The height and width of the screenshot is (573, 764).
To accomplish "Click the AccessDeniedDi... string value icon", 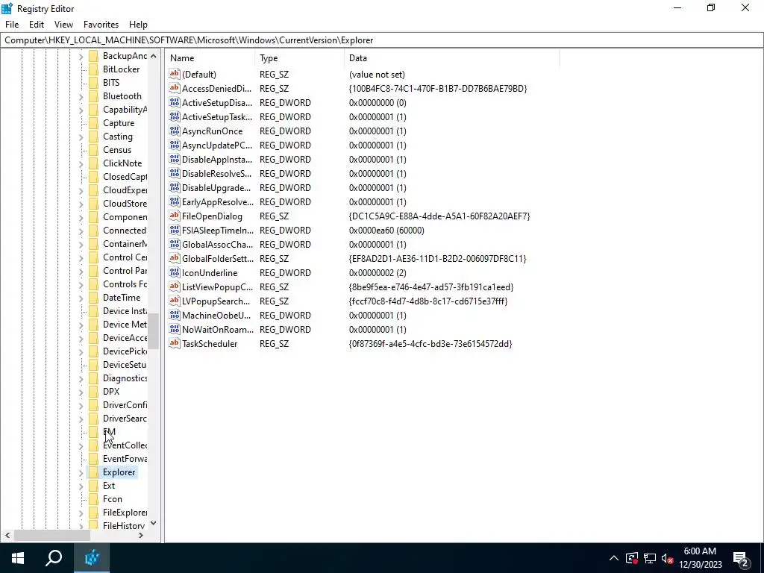I will tap(175, 88).
